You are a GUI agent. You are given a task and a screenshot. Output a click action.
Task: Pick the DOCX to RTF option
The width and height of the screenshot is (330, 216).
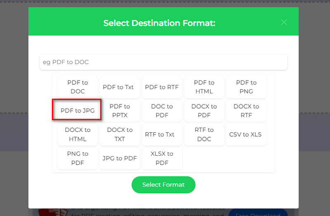click(x=246, y=111)
